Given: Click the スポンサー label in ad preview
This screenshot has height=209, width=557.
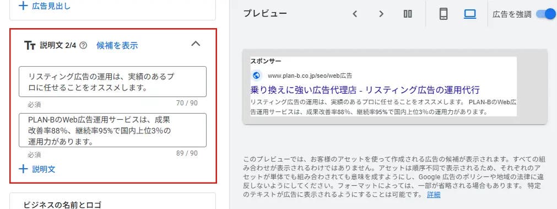Looking at the screenshot, I should coord(266,61).
